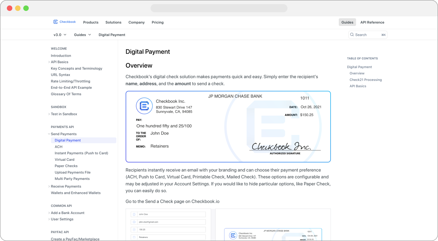
Task: Click the browser address bar
Action: point(219,8)
